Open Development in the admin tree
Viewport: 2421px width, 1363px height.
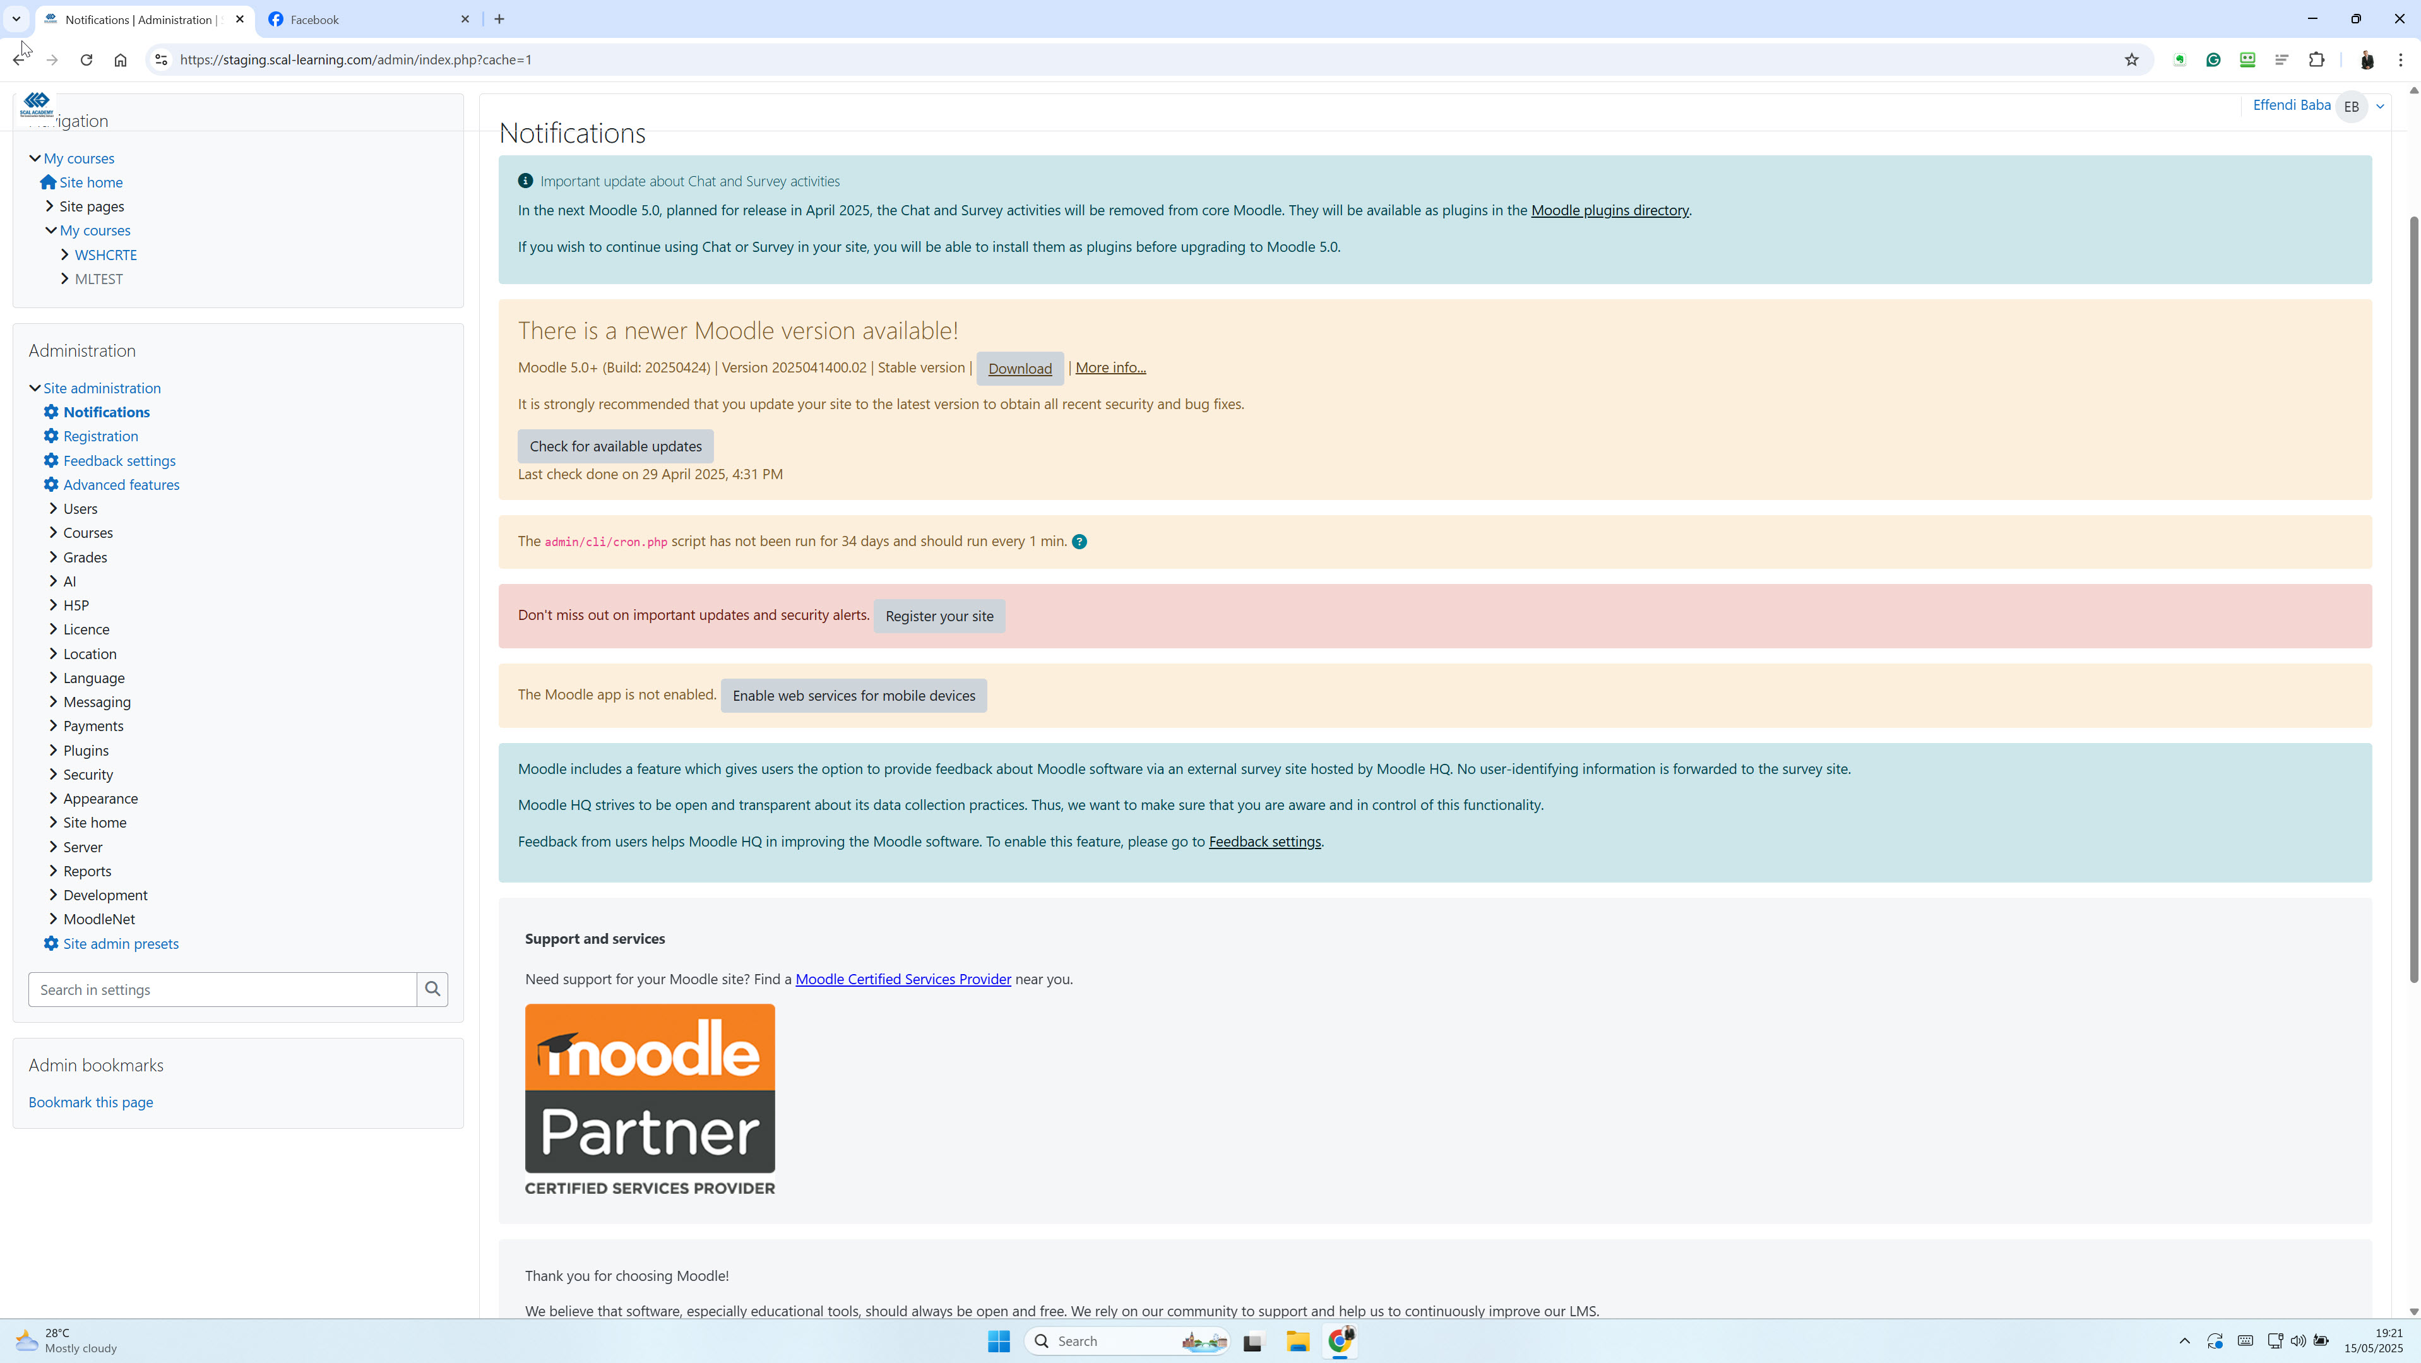click(104, 895)
